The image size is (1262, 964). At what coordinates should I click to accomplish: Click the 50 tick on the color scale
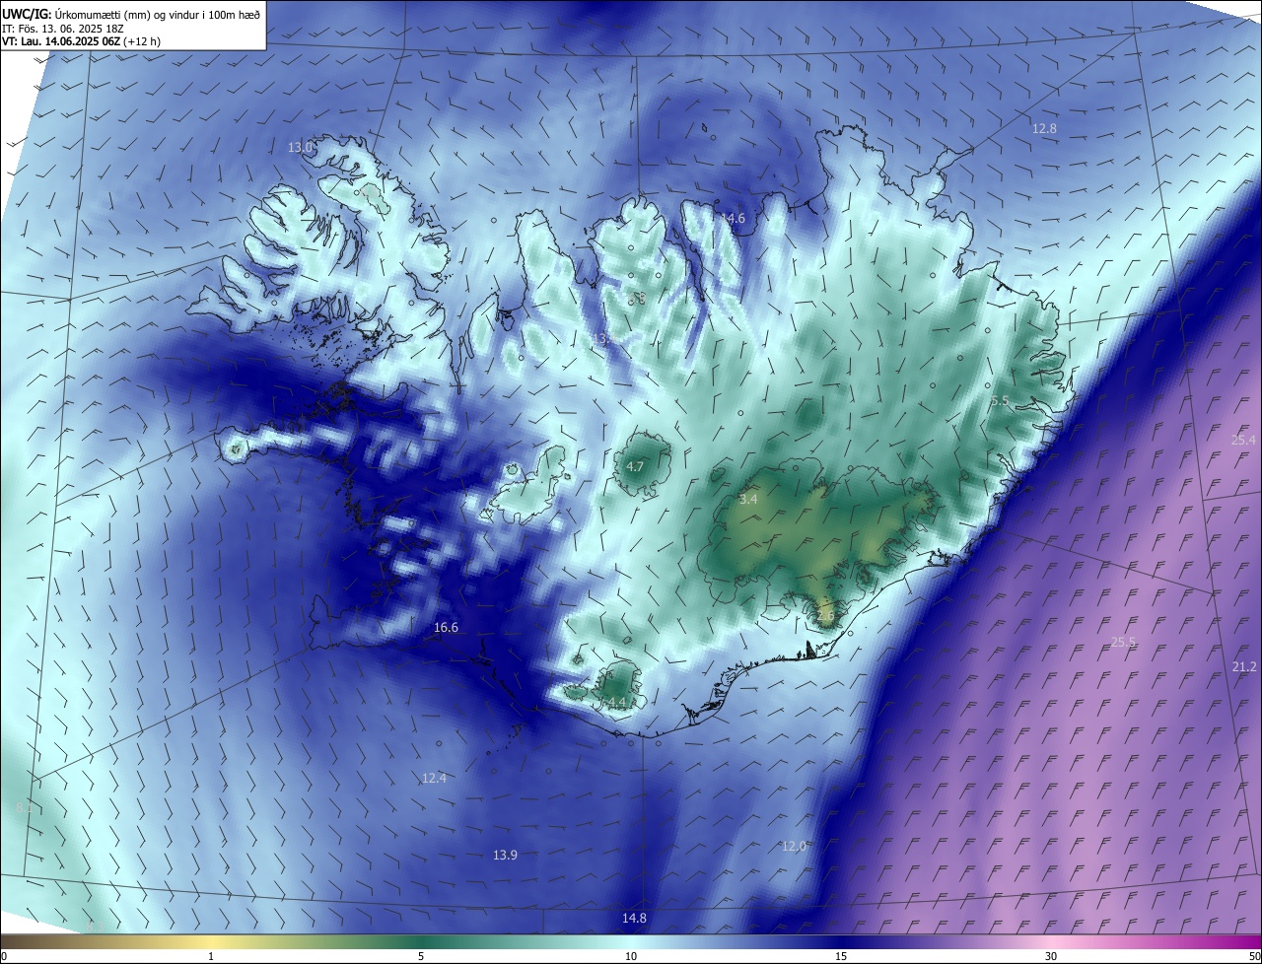point(1254,956)
